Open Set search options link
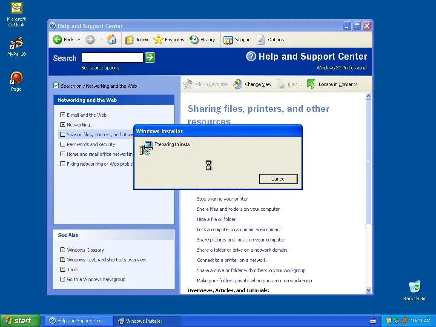The height and width of the screenshot is (327, 436). pyautogui.click(x=100, y=68)
